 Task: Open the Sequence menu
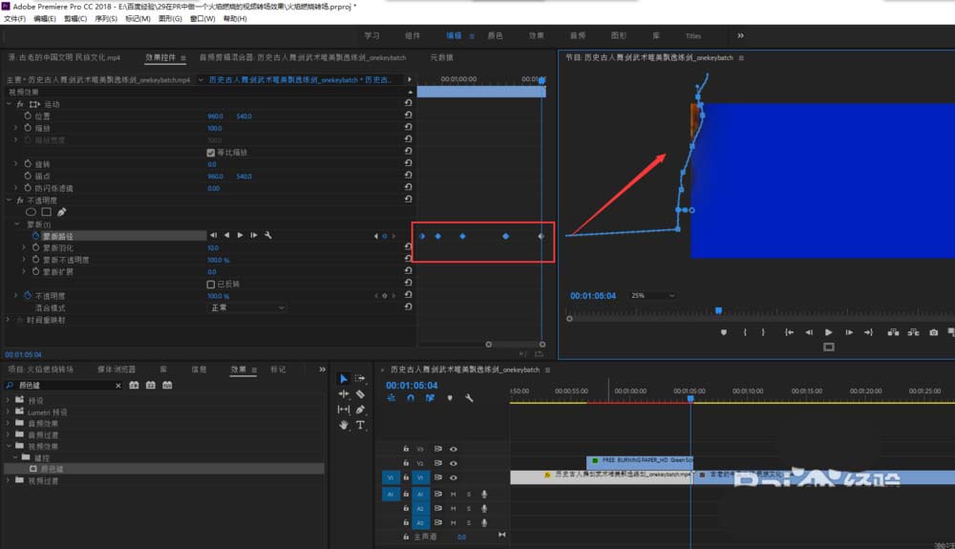(x=106, y=19)
